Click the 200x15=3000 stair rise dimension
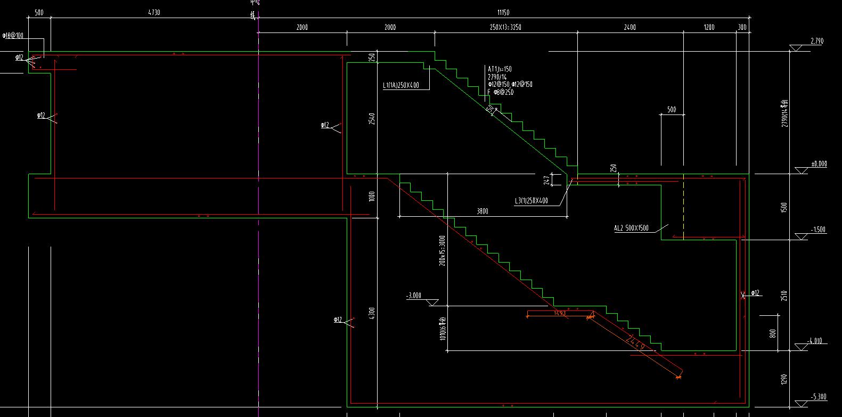The image size is (842, 417). (442, 251)
